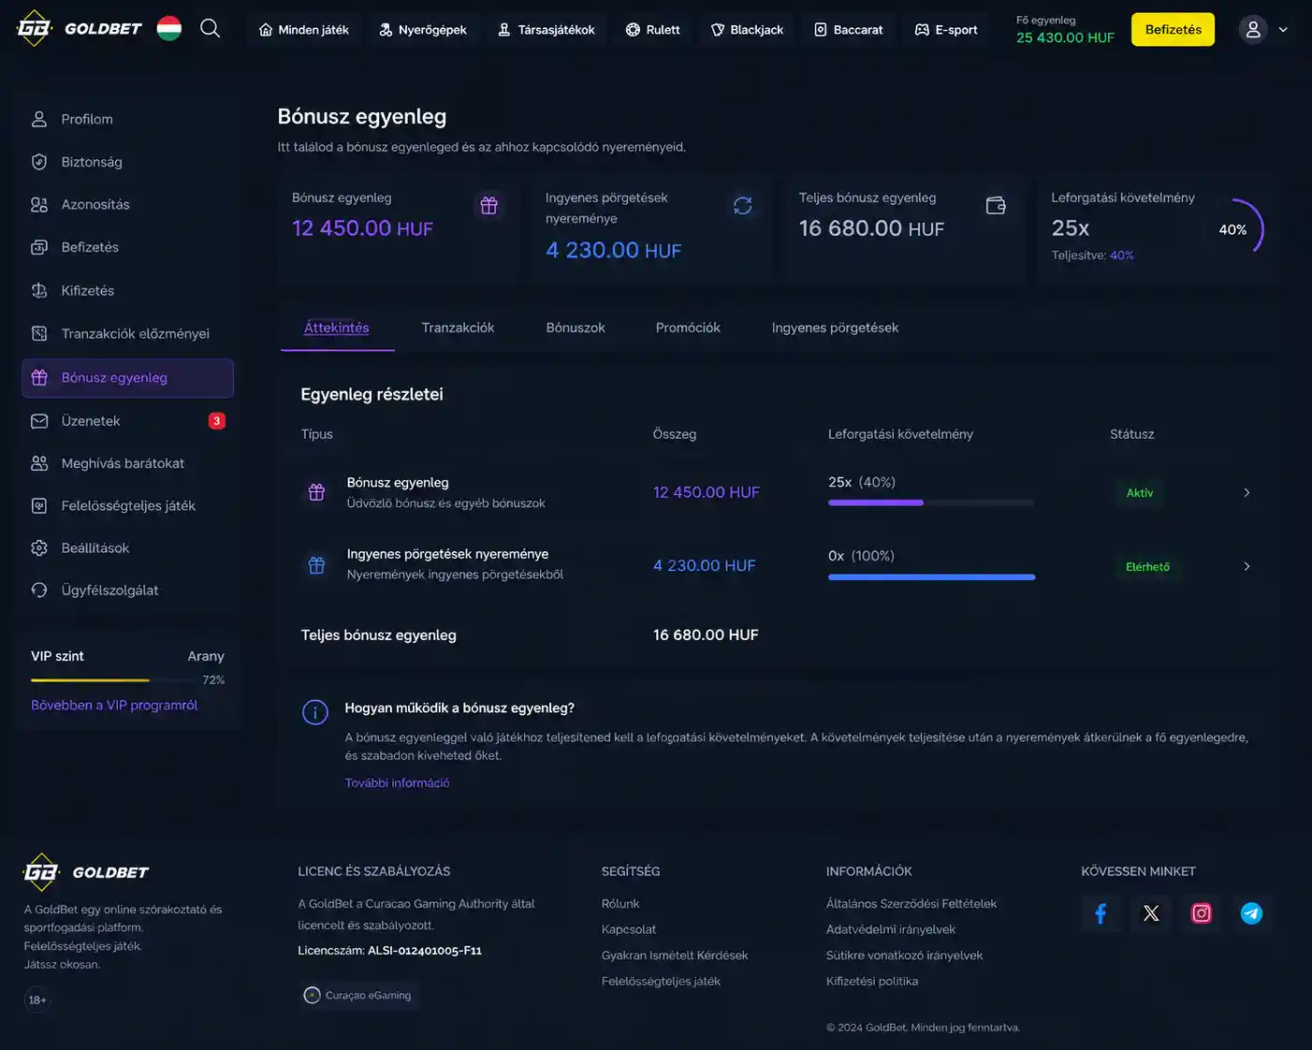Expand the Bónusz egyenleg row chevron
The width and height of the screenshot is (1312, 1050).
coord(1246,493)
